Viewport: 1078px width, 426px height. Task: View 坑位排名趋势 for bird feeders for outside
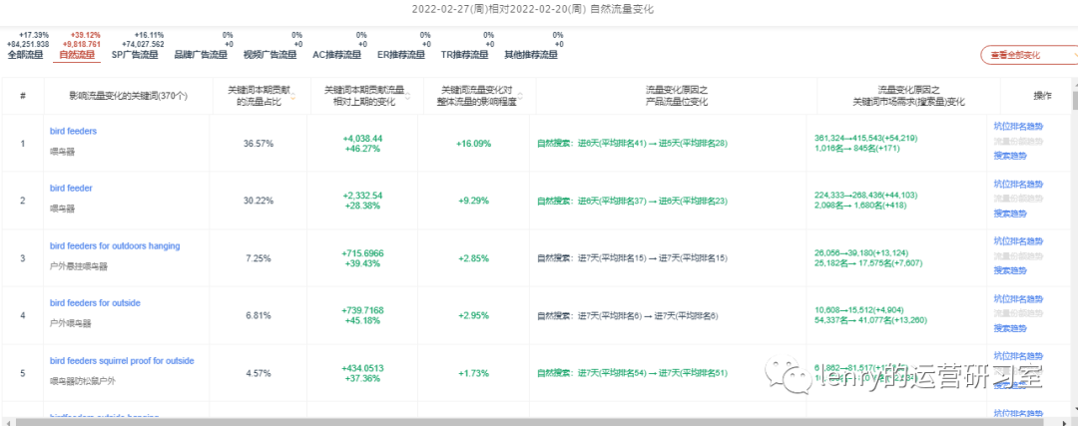click(1018, 299)
